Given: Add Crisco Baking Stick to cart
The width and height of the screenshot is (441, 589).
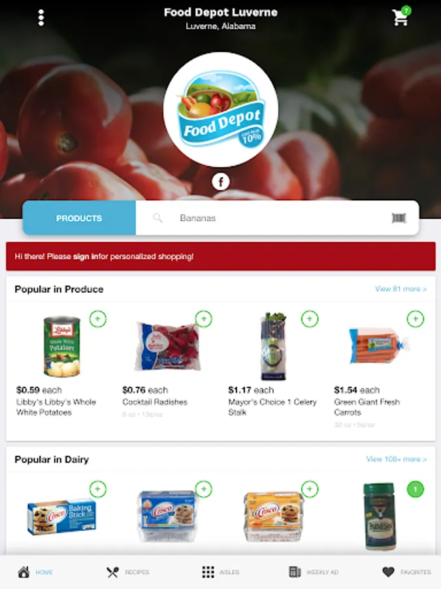Looking at the screenshot, I should 98,489.
